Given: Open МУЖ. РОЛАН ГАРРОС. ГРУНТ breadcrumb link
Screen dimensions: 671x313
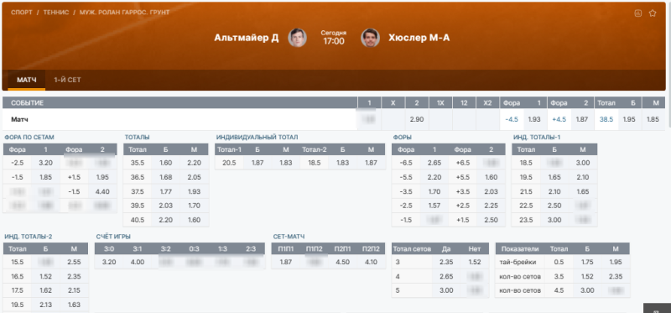Looking at the screenshot, I should (x=124, y=13).
